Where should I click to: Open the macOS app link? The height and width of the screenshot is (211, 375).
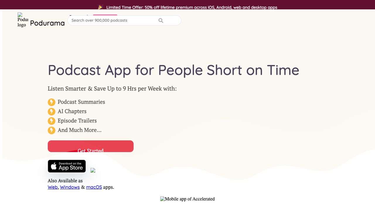pyautogui.click(x=94, y=187)
